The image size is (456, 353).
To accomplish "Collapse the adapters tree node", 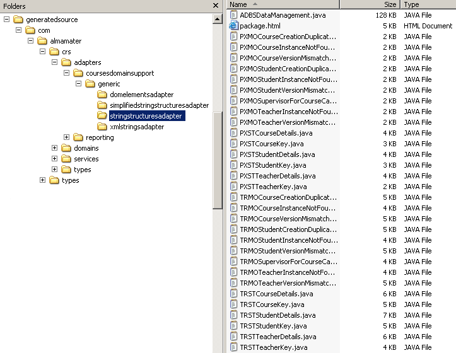I will 54,62.
